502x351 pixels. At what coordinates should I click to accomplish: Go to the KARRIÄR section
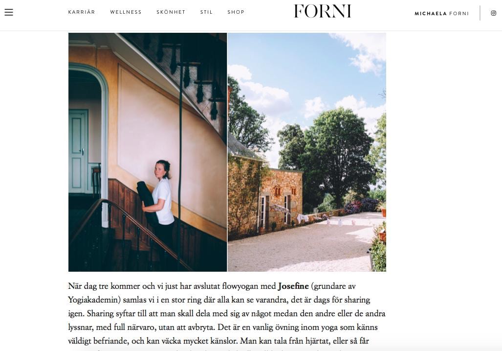coord(82,12)
